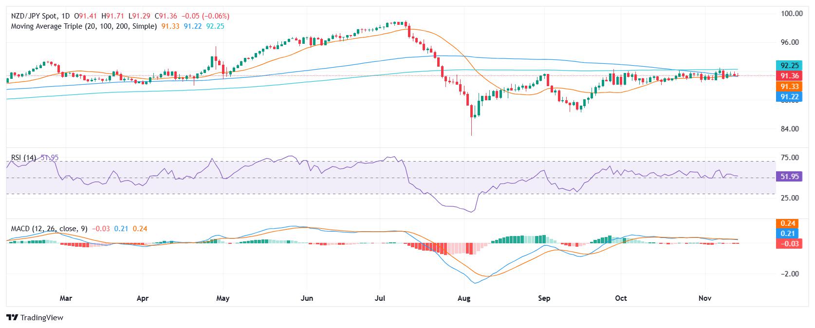Click the orange 0.24 MACD signal tag
815x328 pixels.
(x=788, y=223)
